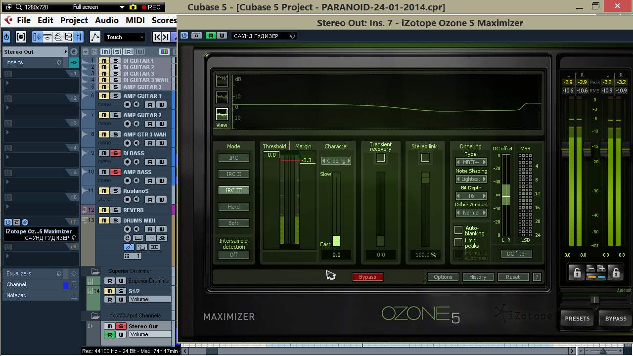Activate insert slot 7 power button
This screenshot has width=633, height=356.
point(8,222)
